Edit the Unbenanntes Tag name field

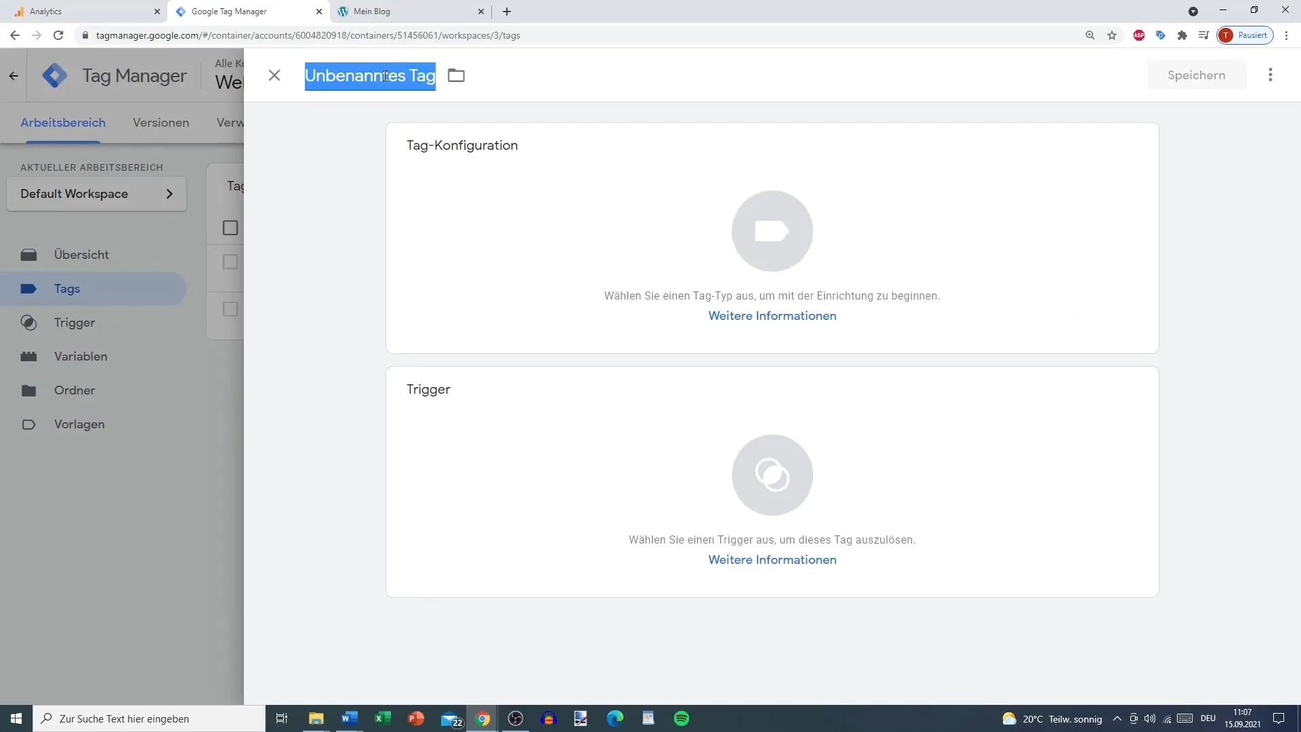370,76
